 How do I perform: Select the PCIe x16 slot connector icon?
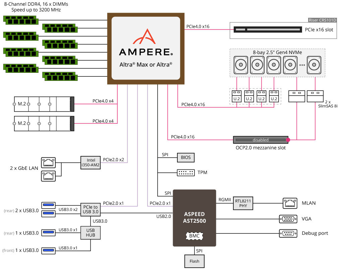point(268,30)
